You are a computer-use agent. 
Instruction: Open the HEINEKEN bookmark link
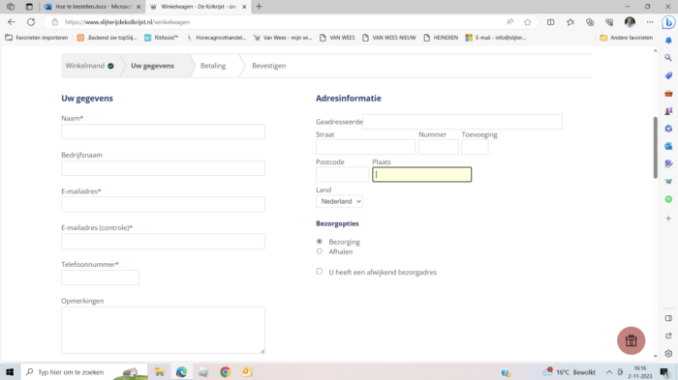[x=441, y=38]
